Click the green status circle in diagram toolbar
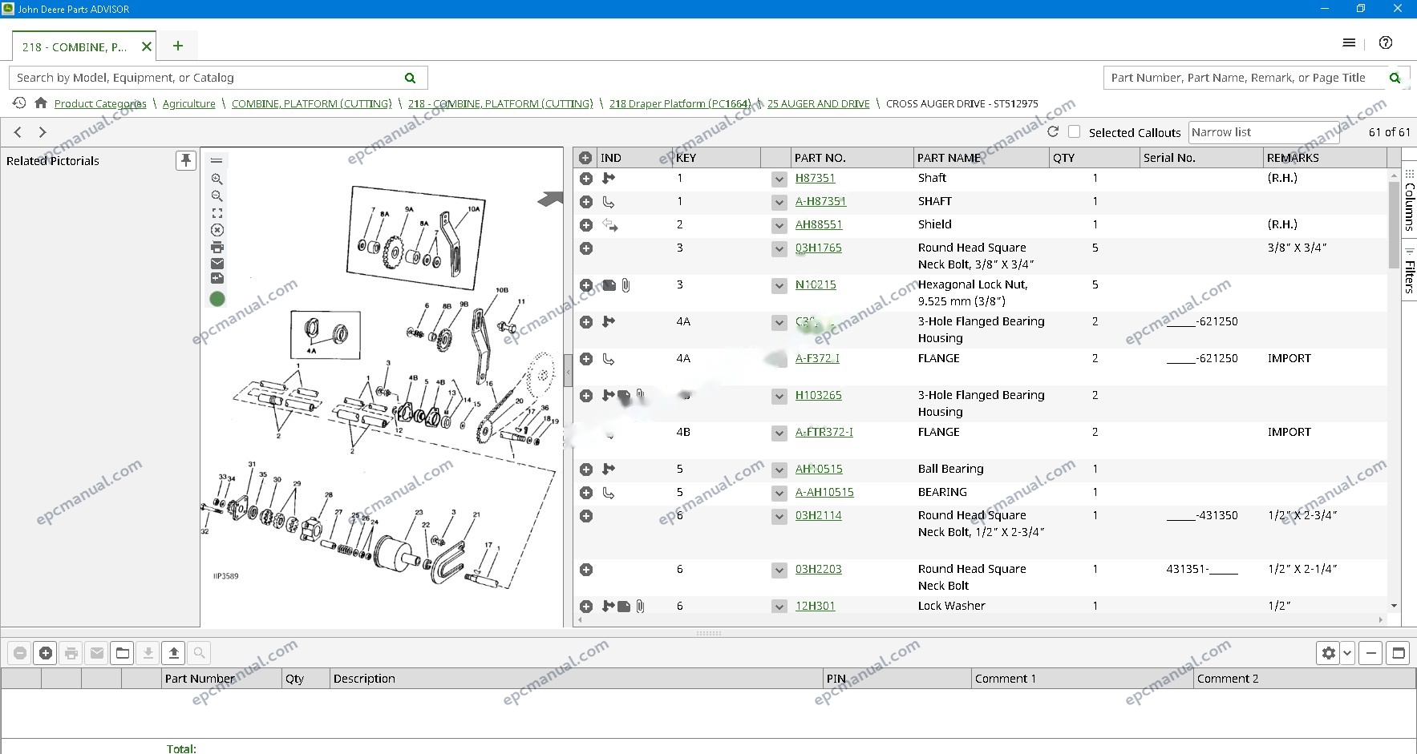Screen dimensions: 1417x754 217,299
